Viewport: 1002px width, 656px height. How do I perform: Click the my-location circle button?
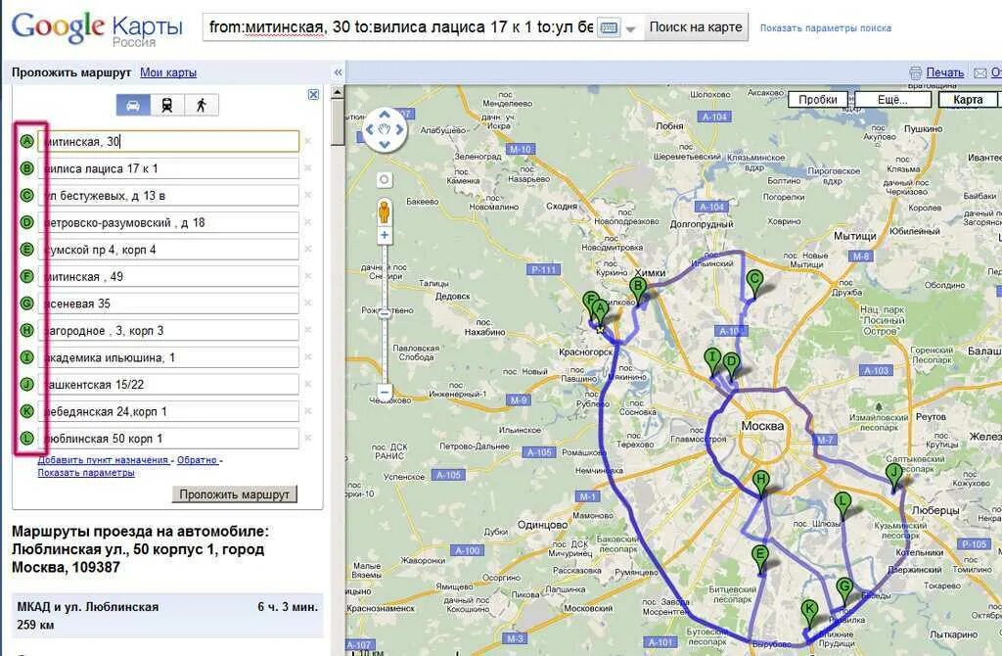click(384, 179)
